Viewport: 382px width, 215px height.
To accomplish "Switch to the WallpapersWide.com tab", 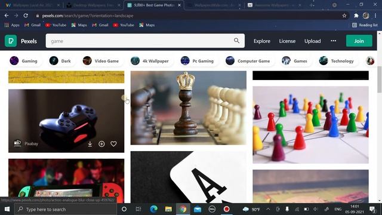I will point(214,5).
